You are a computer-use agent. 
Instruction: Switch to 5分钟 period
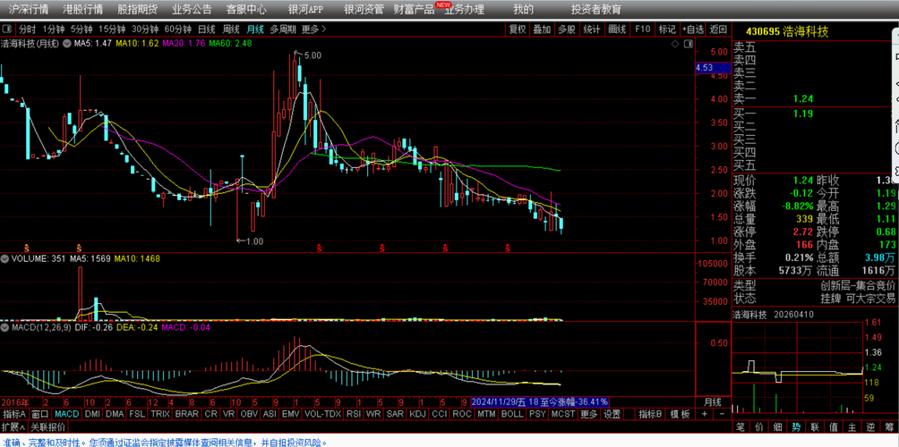[81, 29]
